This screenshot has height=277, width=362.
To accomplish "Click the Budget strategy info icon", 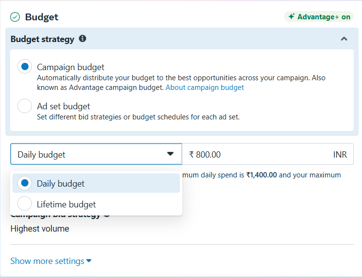I will 82,39.
